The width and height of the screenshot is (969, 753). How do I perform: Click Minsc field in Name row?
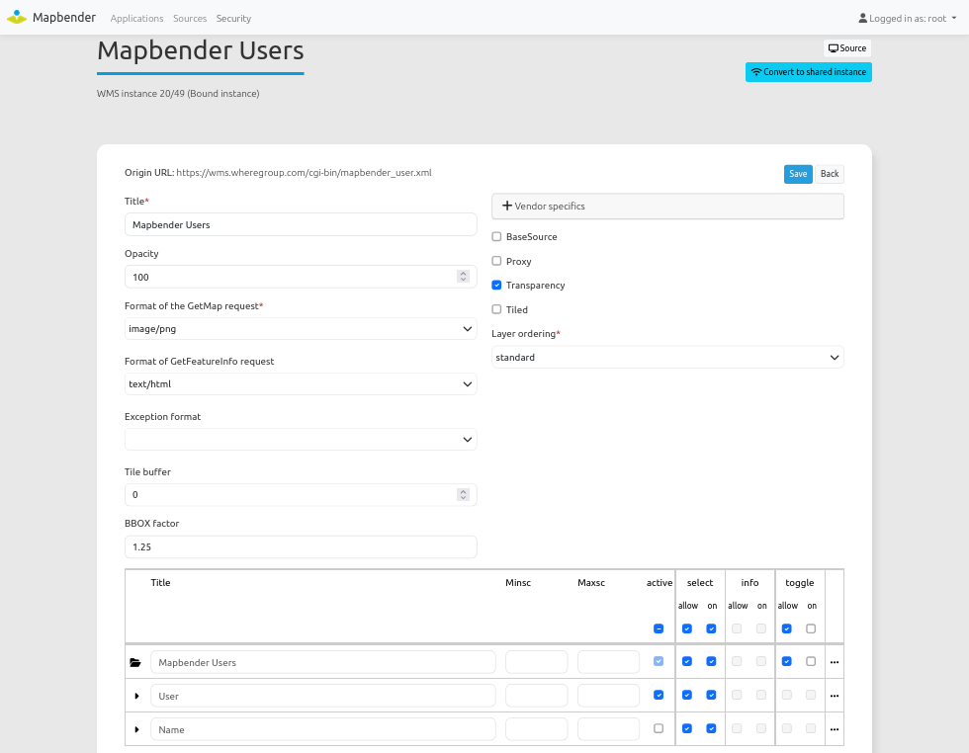[536, 729]
